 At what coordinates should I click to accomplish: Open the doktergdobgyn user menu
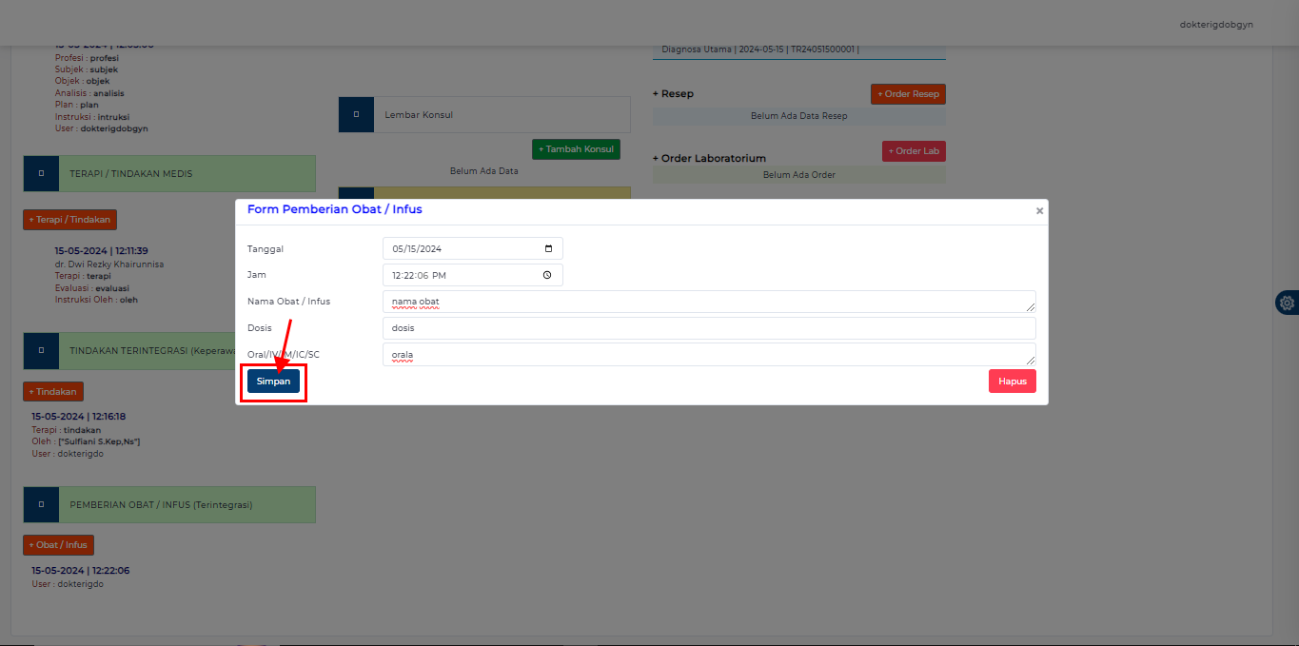pos(1215,23)
